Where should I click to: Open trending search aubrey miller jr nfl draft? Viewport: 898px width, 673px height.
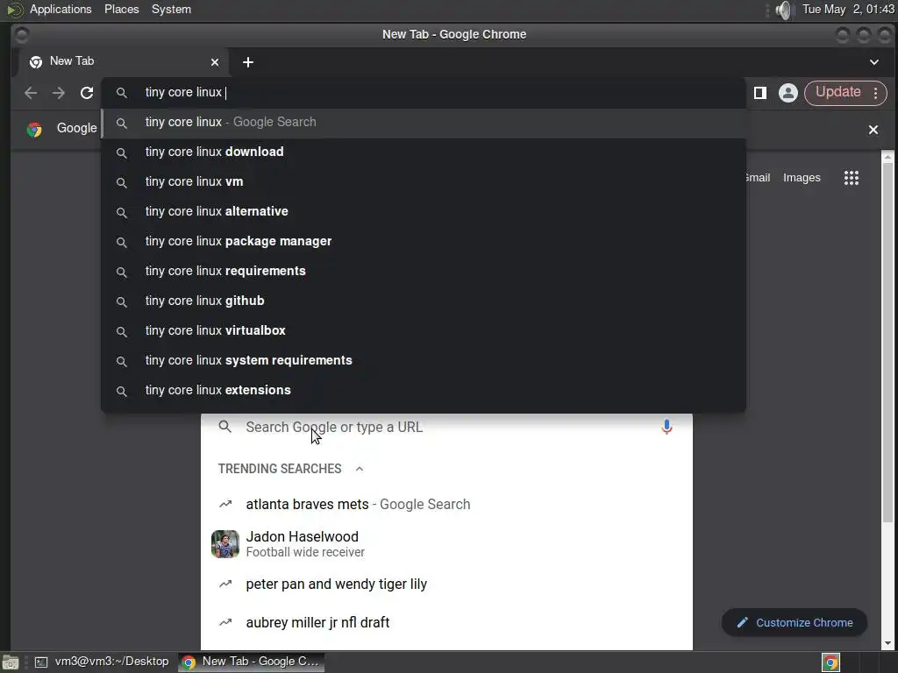(446, 623)
